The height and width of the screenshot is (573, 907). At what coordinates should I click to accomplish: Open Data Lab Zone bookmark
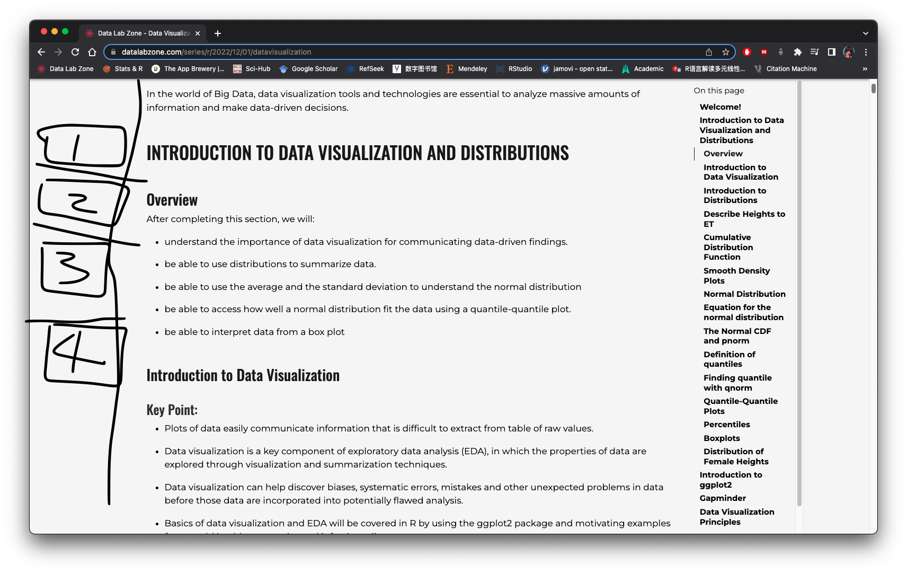(x=66, y=69)
